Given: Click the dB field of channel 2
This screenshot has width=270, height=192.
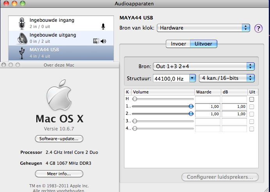Looking at the screenshot, I should tap(234, 114).
